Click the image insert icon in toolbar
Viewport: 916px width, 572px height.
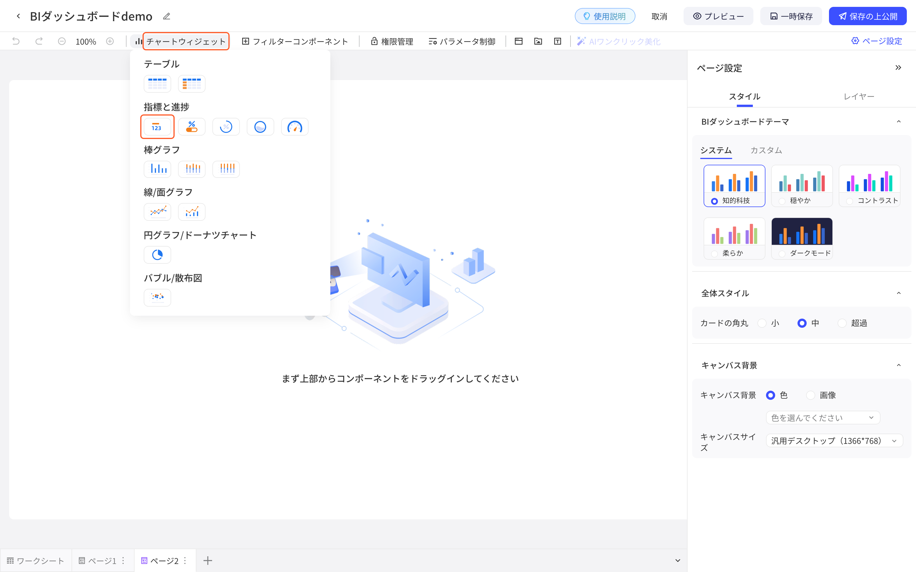(x=538, y=41)
